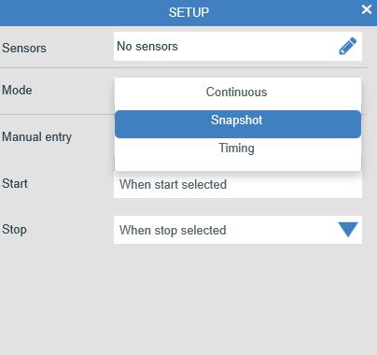The width and height of the screenshot is (377, 355).
Task: Close the Setup panel with the X
Action: (x=367, y=9)
